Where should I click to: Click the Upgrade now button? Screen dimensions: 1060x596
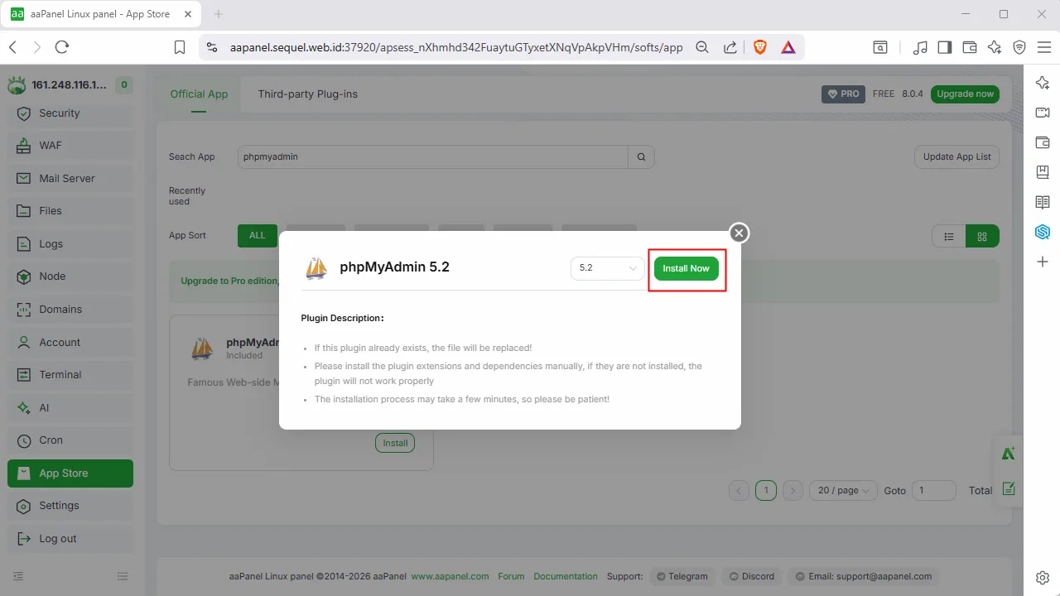(965, 94)
